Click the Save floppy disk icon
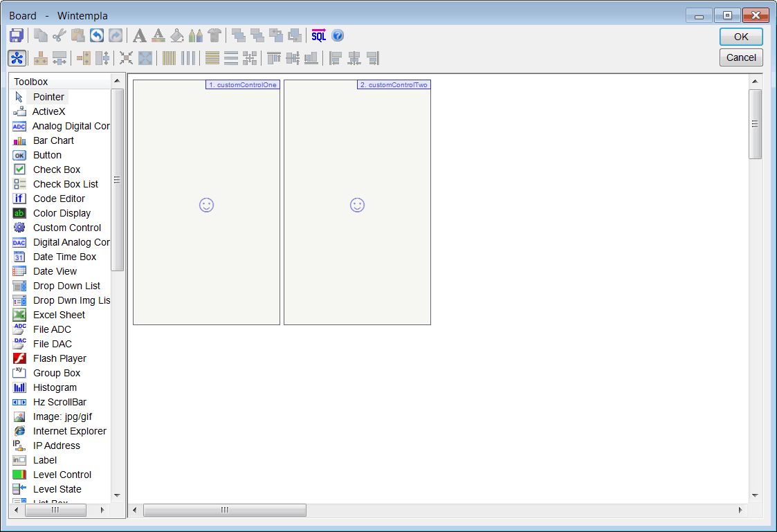 (x=17, y=36)
